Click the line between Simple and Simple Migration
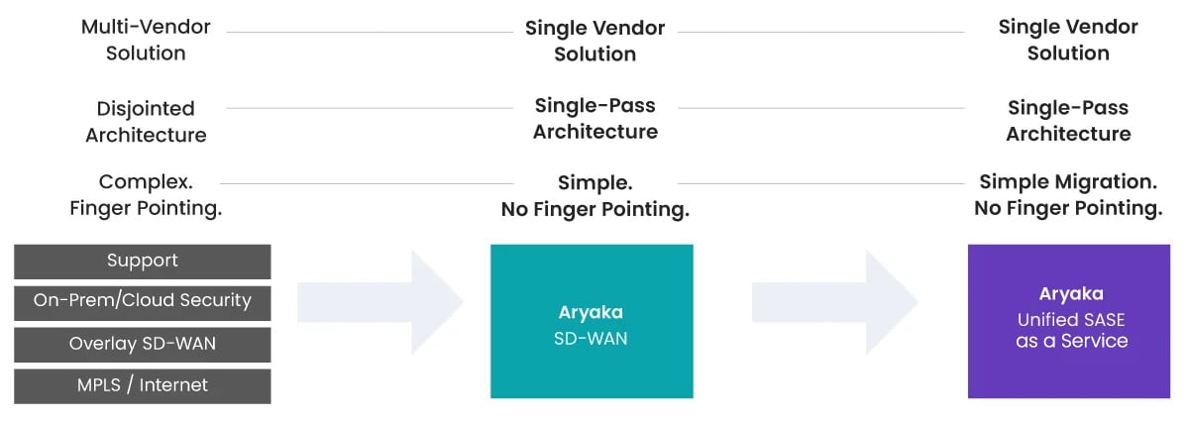 [820, 183]
